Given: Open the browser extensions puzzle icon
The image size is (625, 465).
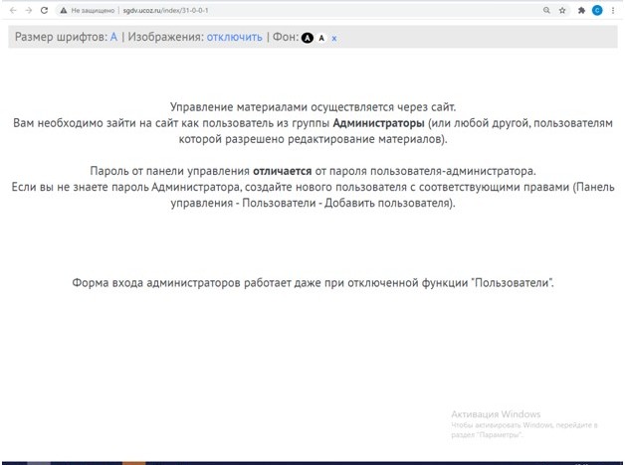Looking at the screenshot, I should tap(581, 10).
